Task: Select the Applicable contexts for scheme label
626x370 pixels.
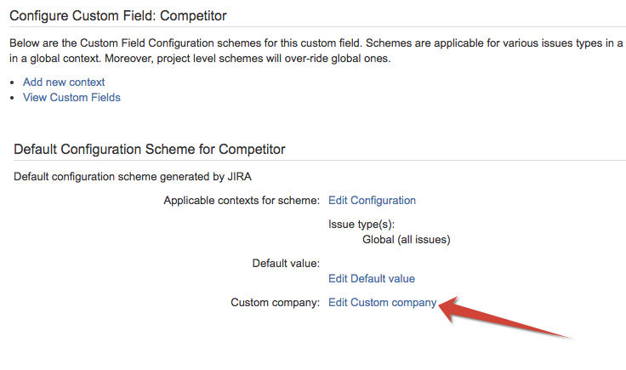Action: 242,201
